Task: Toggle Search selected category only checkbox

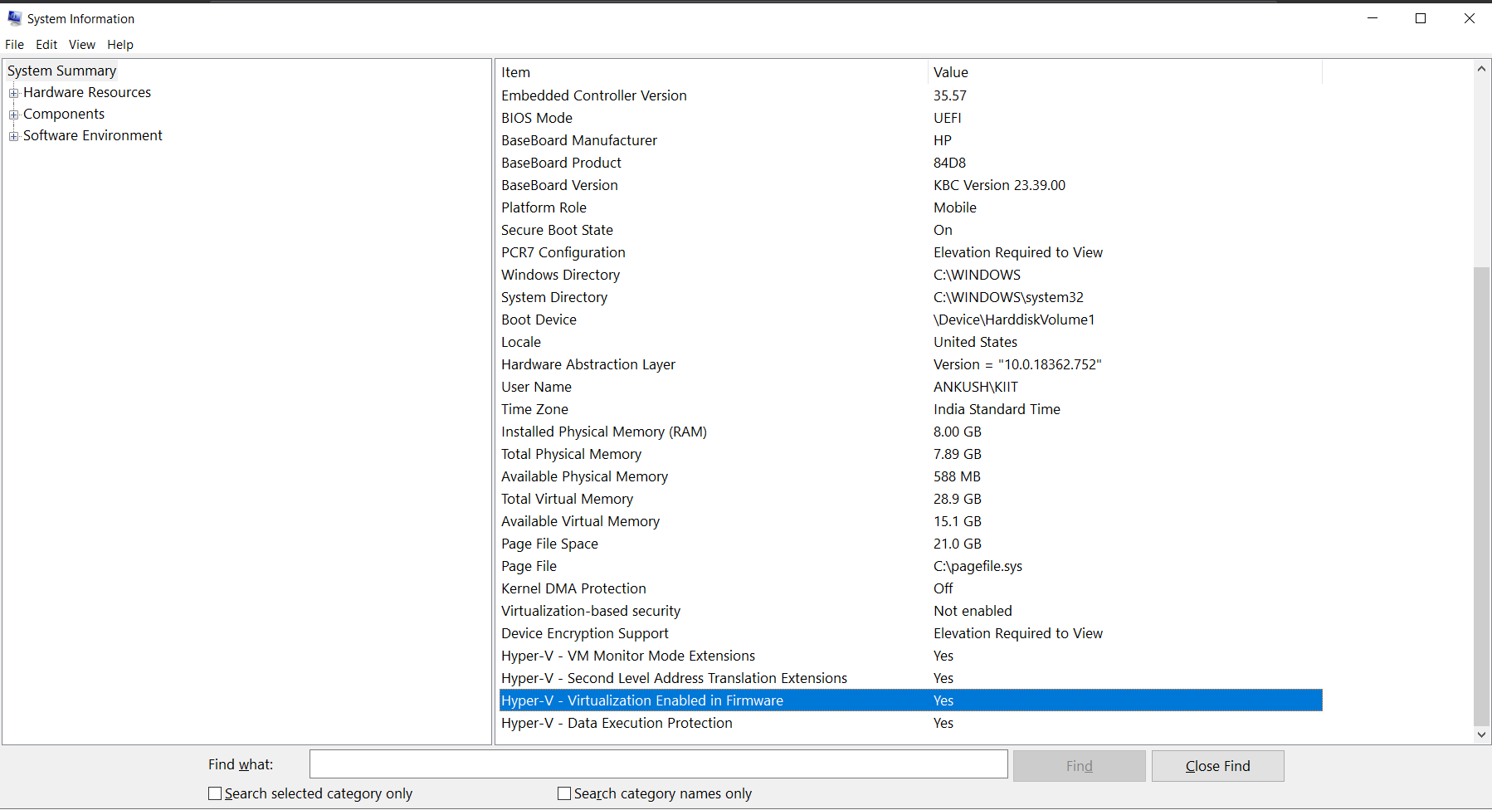Action: (x=215, y=793)
